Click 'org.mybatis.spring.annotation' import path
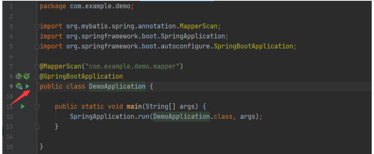This screenshot has height=154, width=374. [x=121, y=26]
